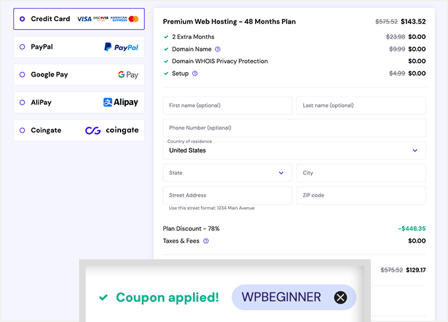Click the ZIP code field
This screenshot has height=322, width=448.
click(361, 195)
